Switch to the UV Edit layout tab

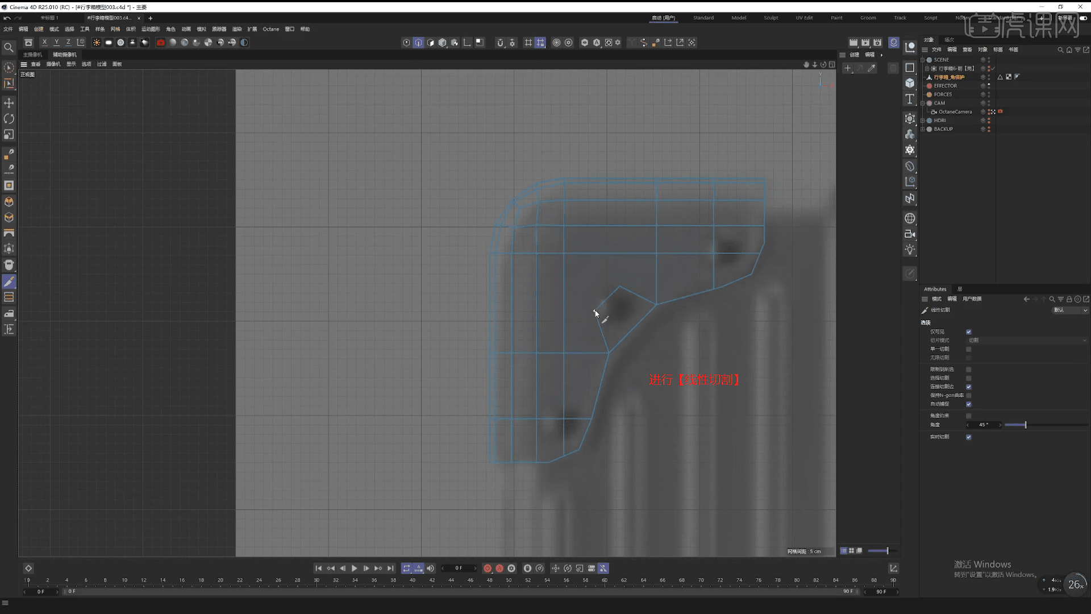(x=804, y=18)
